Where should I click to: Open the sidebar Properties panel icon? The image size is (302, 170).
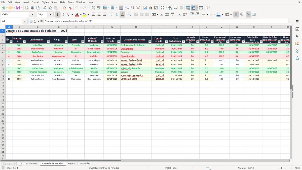[x=297, y=29]
